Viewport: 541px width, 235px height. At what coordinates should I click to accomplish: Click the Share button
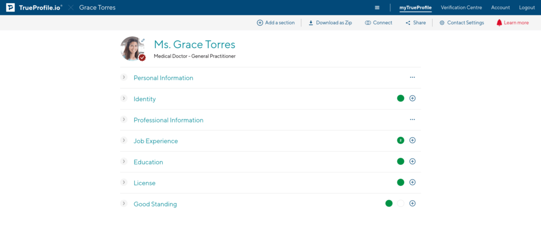coord(416,23)
